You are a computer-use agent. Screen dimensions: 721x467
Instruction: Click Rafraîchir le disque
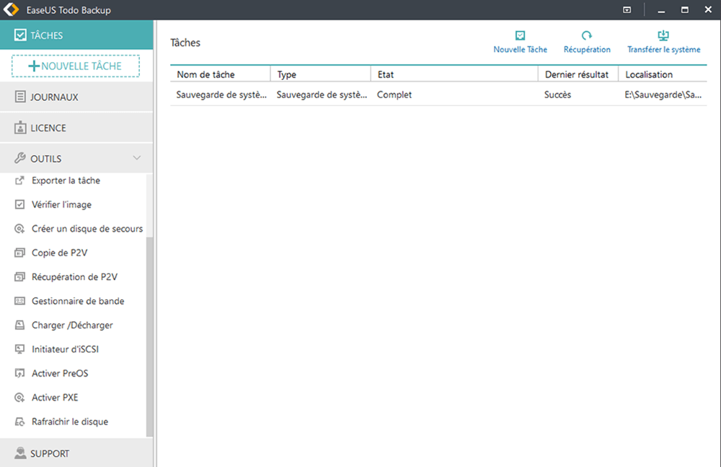tap(70, 422)
